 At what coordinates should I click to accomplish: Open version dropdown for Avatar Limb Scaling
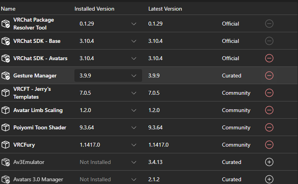coord(108,110)
